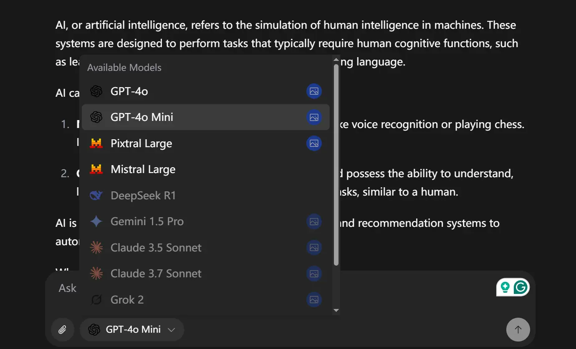This screenshot has width=576, height=349.
Task: Click the Grammarly icon in the input box
Action: coord(520,287)
